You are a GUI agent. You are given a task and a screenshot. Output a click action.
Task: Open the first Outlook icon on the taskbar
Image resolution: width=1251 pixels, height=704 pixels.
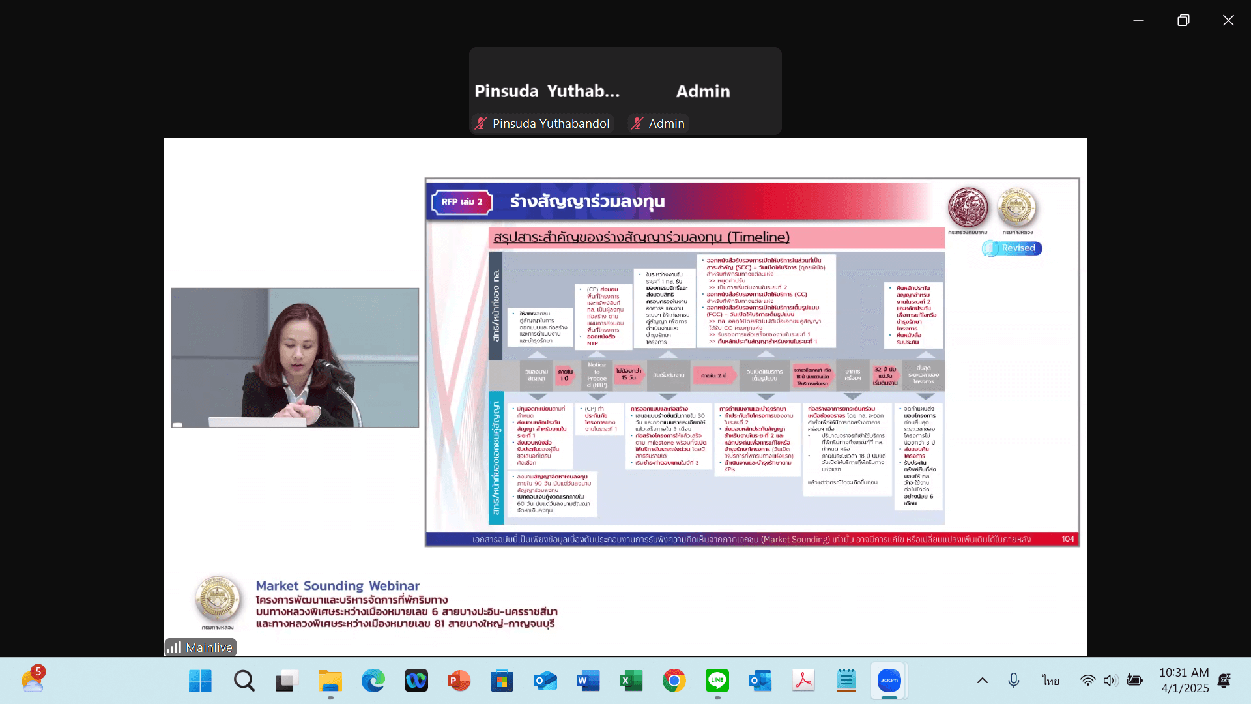pos(545,681)
